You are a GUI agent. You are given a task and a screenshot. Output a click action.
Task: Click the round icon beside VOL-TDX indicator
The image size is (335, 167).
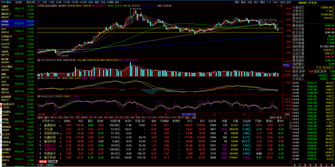point(39,60)
